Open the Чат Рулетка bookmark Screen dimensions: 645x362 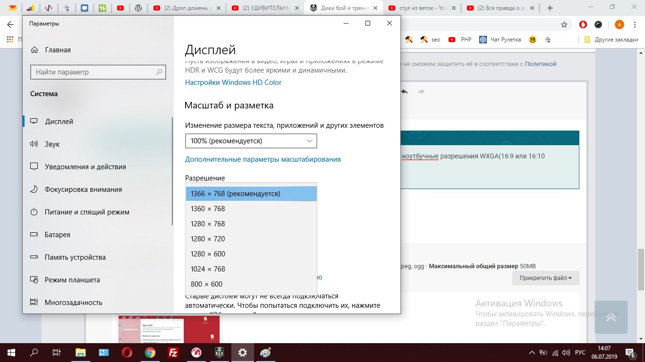(x=500, y=40)
